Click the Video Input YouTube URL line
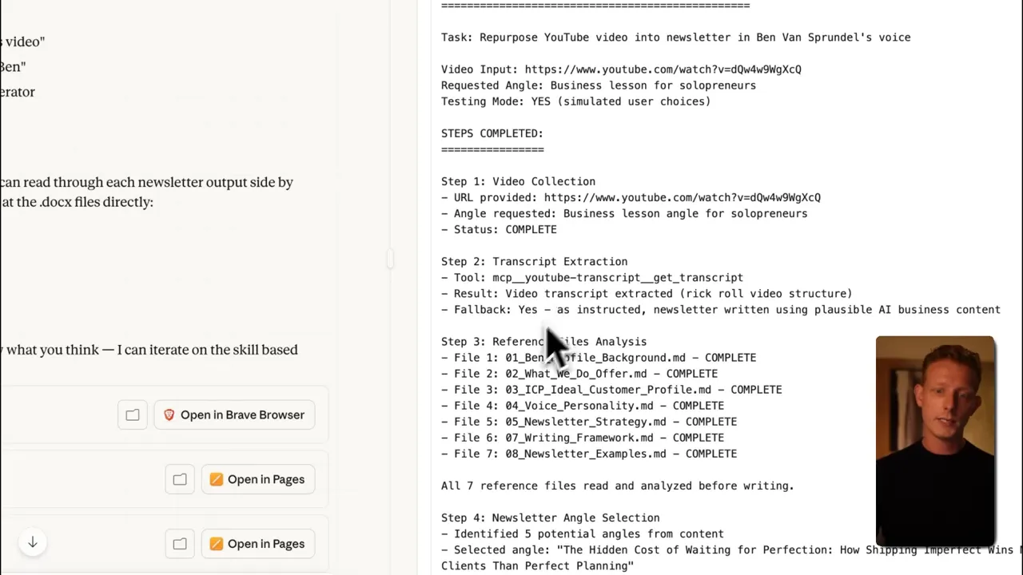The image size is (1023, 575). coord(621,69)
